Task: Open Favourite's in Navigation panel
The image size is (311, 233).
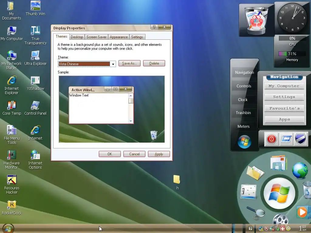Action: tap(284, 108)
